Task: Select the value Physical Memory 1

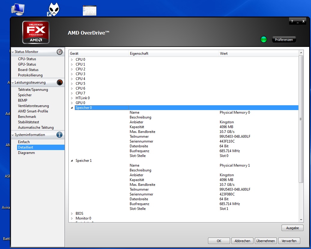Action: pos(235,165)
